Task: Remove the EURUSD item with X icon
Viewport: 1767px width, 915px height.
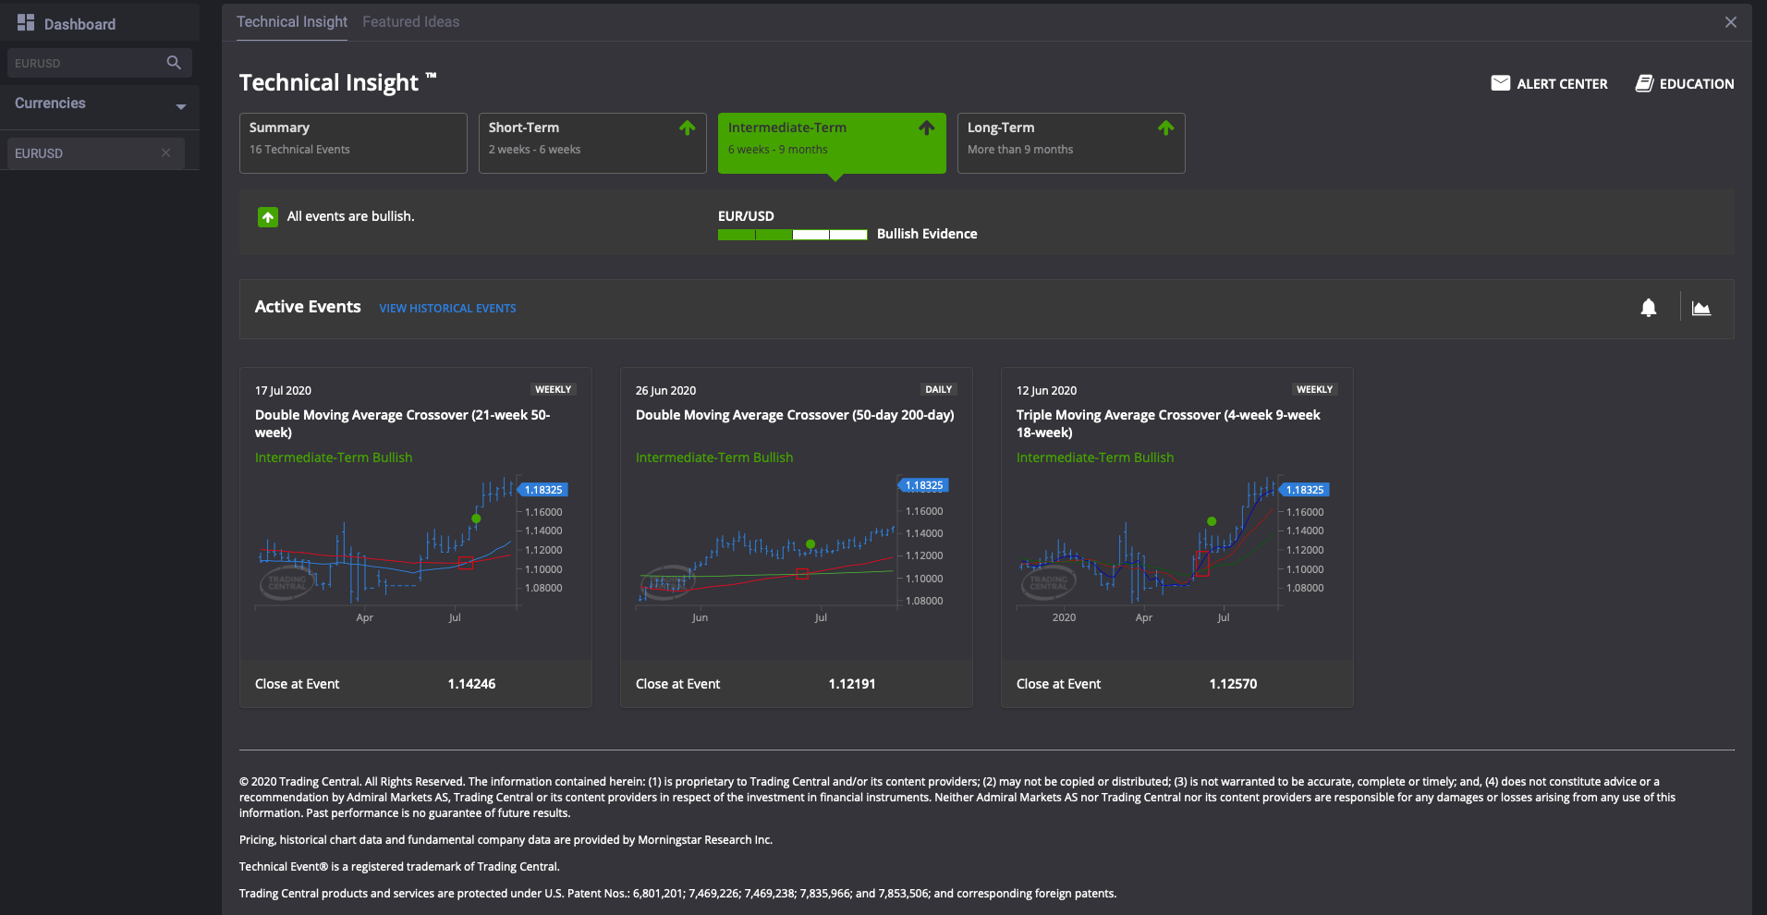Action: [x=165, y=152]
